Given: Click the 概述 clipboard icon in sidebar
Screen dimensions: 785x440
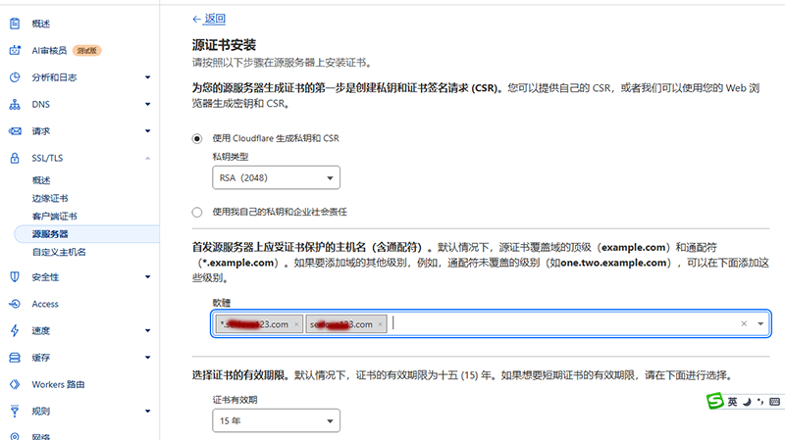Looking at the screenshot, I should pos(15,24).
